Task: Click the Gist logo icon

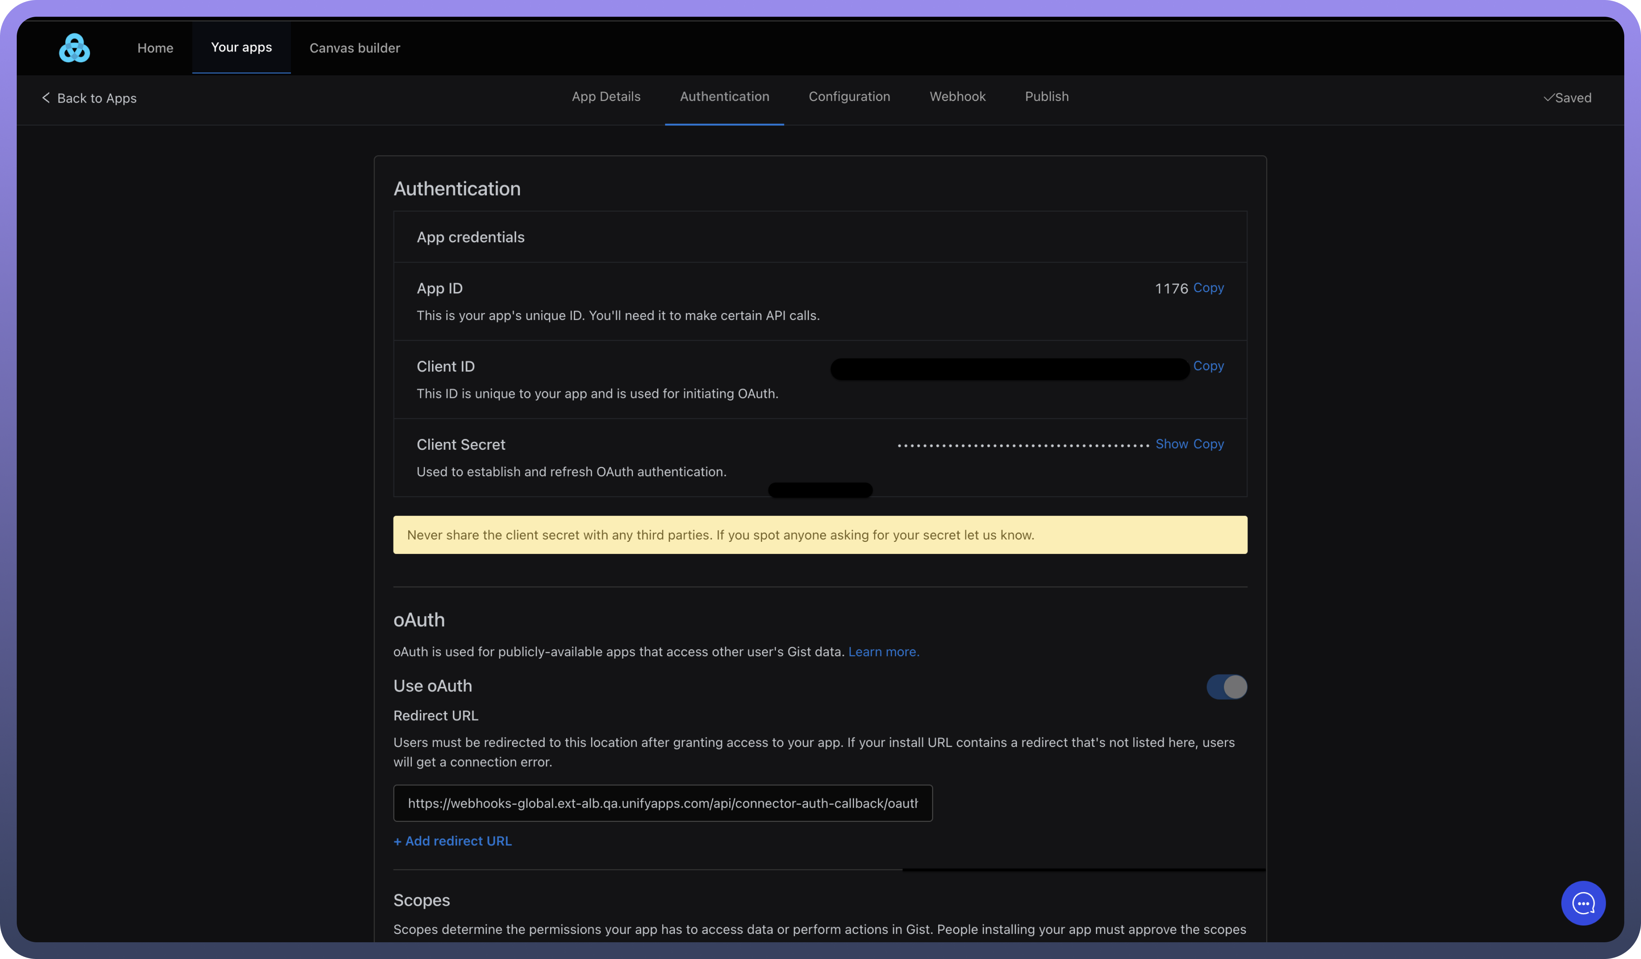Action: coord(74,48)
